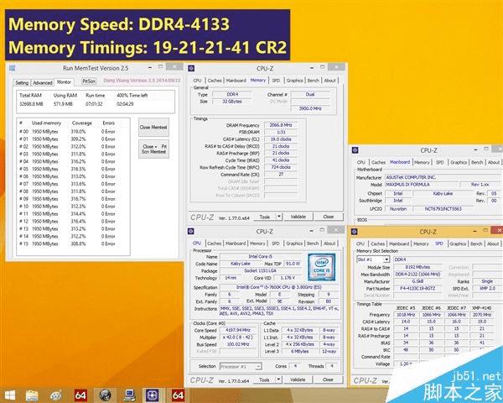503x403 pixels.
Task: Click the G.Skill manufacturer field
Action: point(417,281)
